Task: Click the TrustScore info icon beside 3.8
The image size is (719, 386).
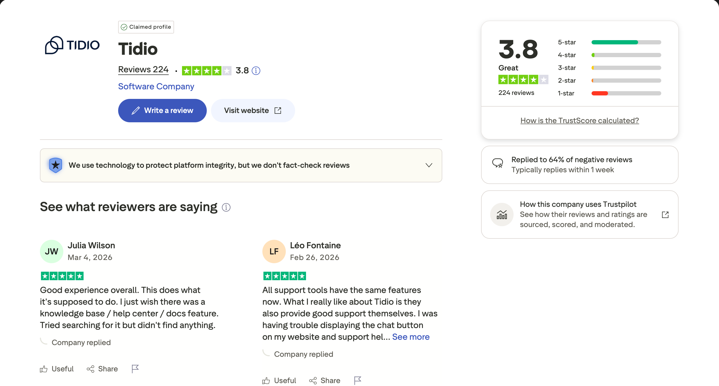Action: pos(256,71)
